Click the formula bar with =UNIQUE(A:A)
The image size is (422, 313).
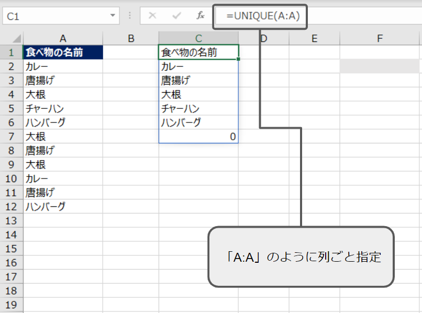tap(319, 16)
